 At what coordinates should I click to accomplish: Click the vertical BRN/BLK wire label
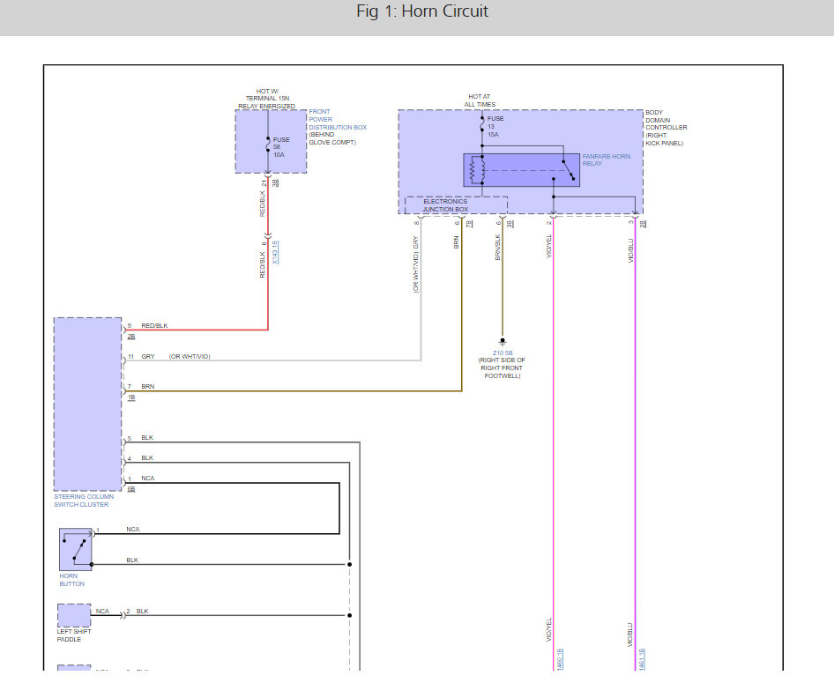498,247
